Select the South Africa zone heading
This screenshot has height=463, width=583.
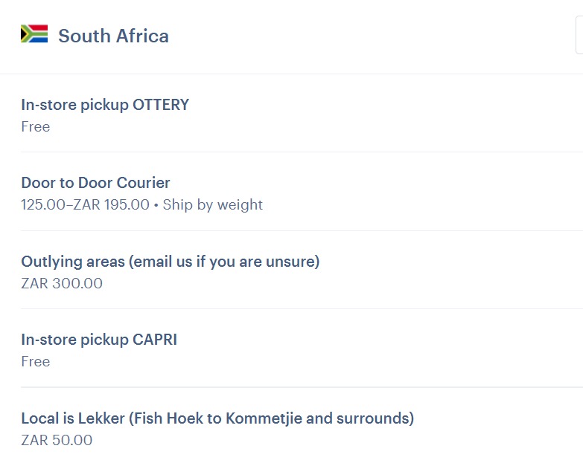point(113,36)
